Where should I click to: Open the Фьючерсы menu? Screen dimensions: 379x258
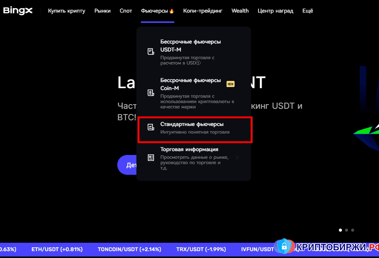click(157, 11)
